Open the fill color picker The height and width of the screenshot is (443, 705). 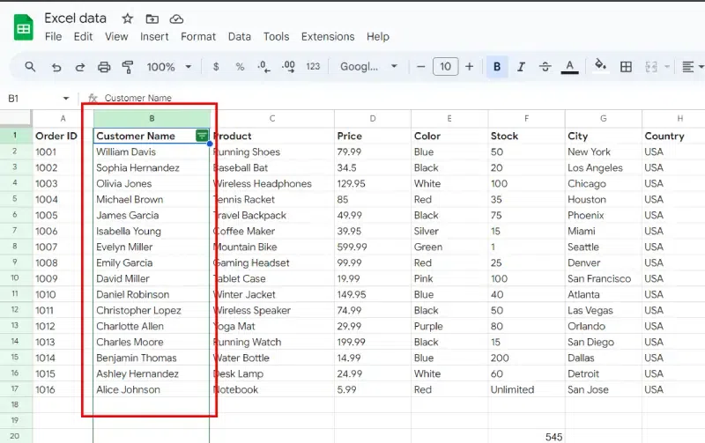[600, 67]
